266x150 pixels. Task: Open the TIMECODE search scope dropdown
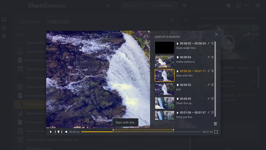164,6
